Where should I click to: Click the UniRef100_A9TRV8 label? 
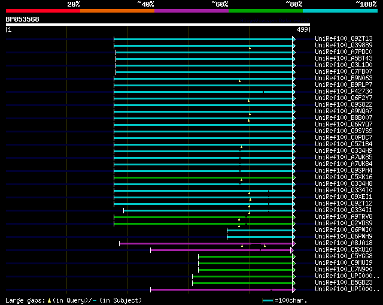pos(344,217)
